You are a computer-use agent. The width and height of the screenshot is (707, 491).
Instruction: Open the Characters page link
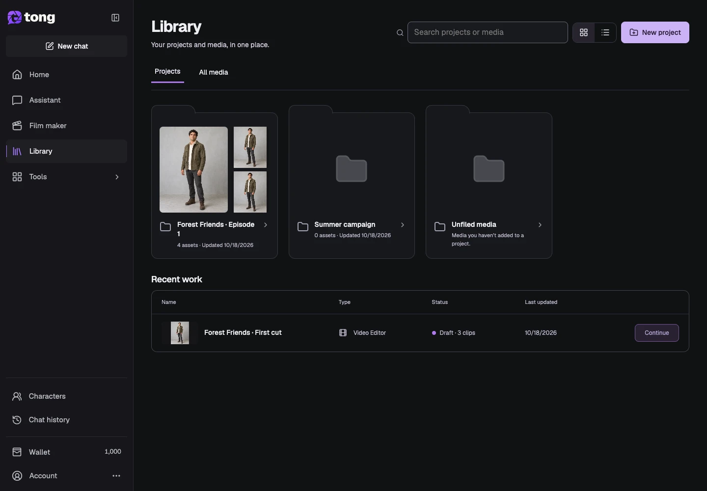[x=66, y=396]
